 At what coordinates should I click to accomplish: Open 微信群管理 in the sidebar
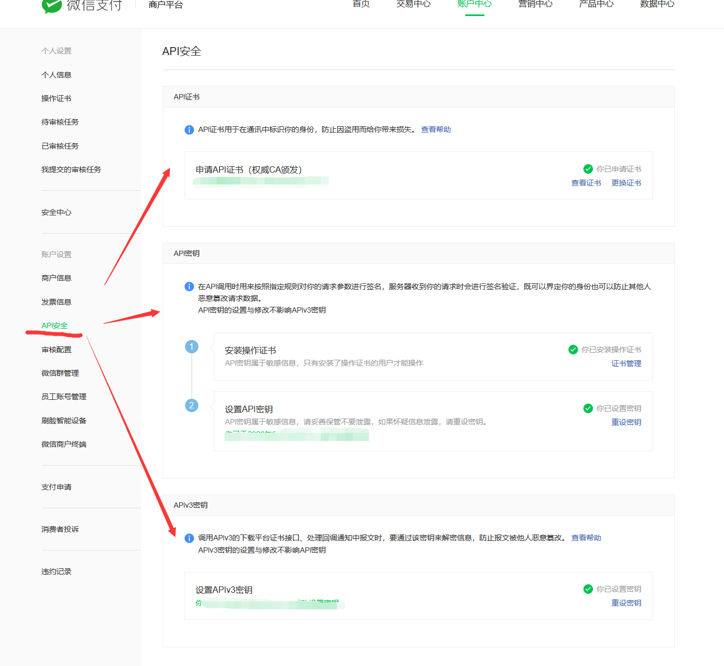(x=60, y=373)
